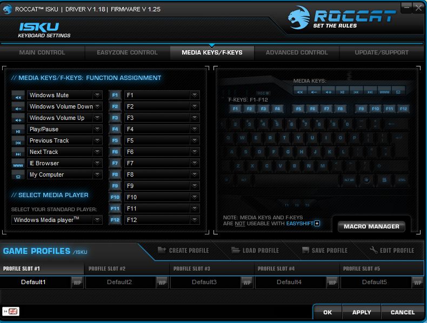This screenshot has width=427, height=323.
Task: Expand the F6 function assignment dropdown
Action: (x=195, y=152)
